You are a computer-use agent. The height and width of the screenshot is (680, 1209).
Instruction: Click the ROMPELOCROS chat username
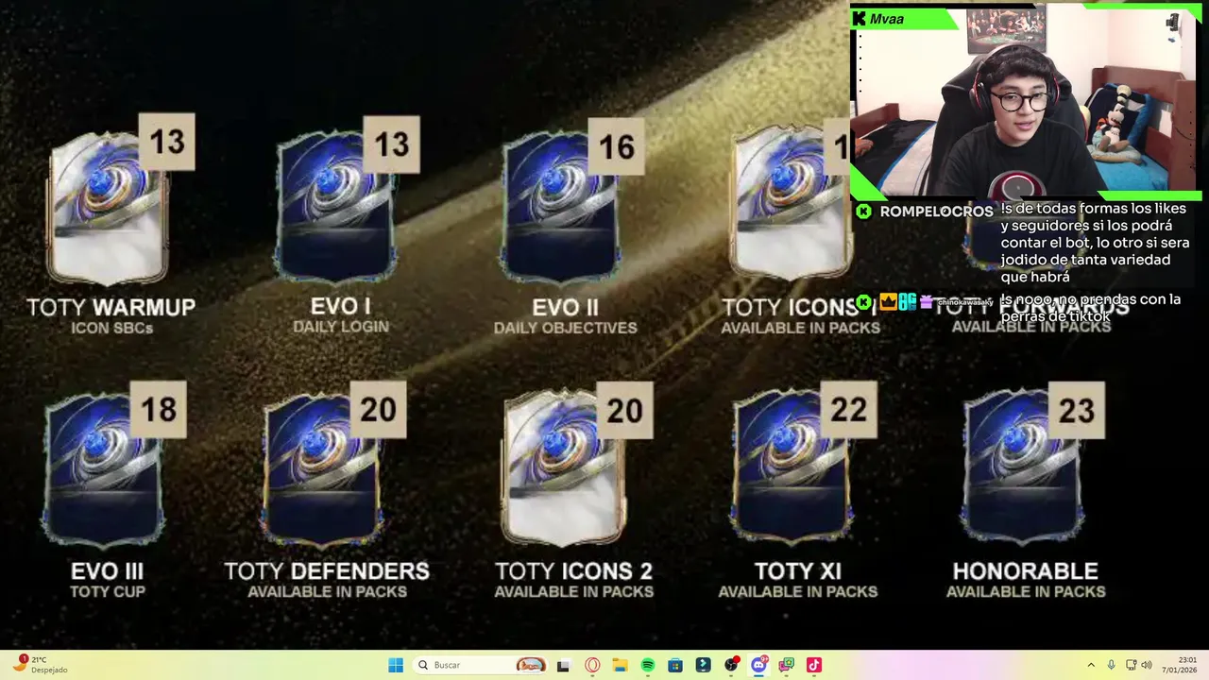pos(936,212)
